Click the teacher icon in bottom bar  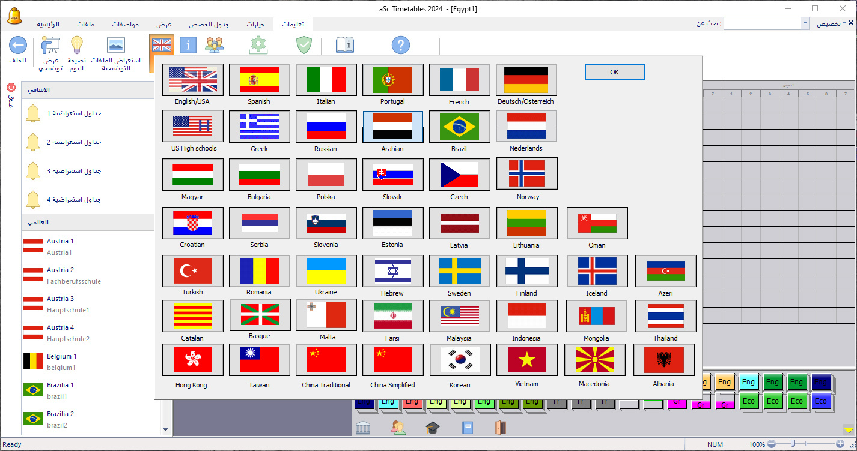[x=398, y=428]
